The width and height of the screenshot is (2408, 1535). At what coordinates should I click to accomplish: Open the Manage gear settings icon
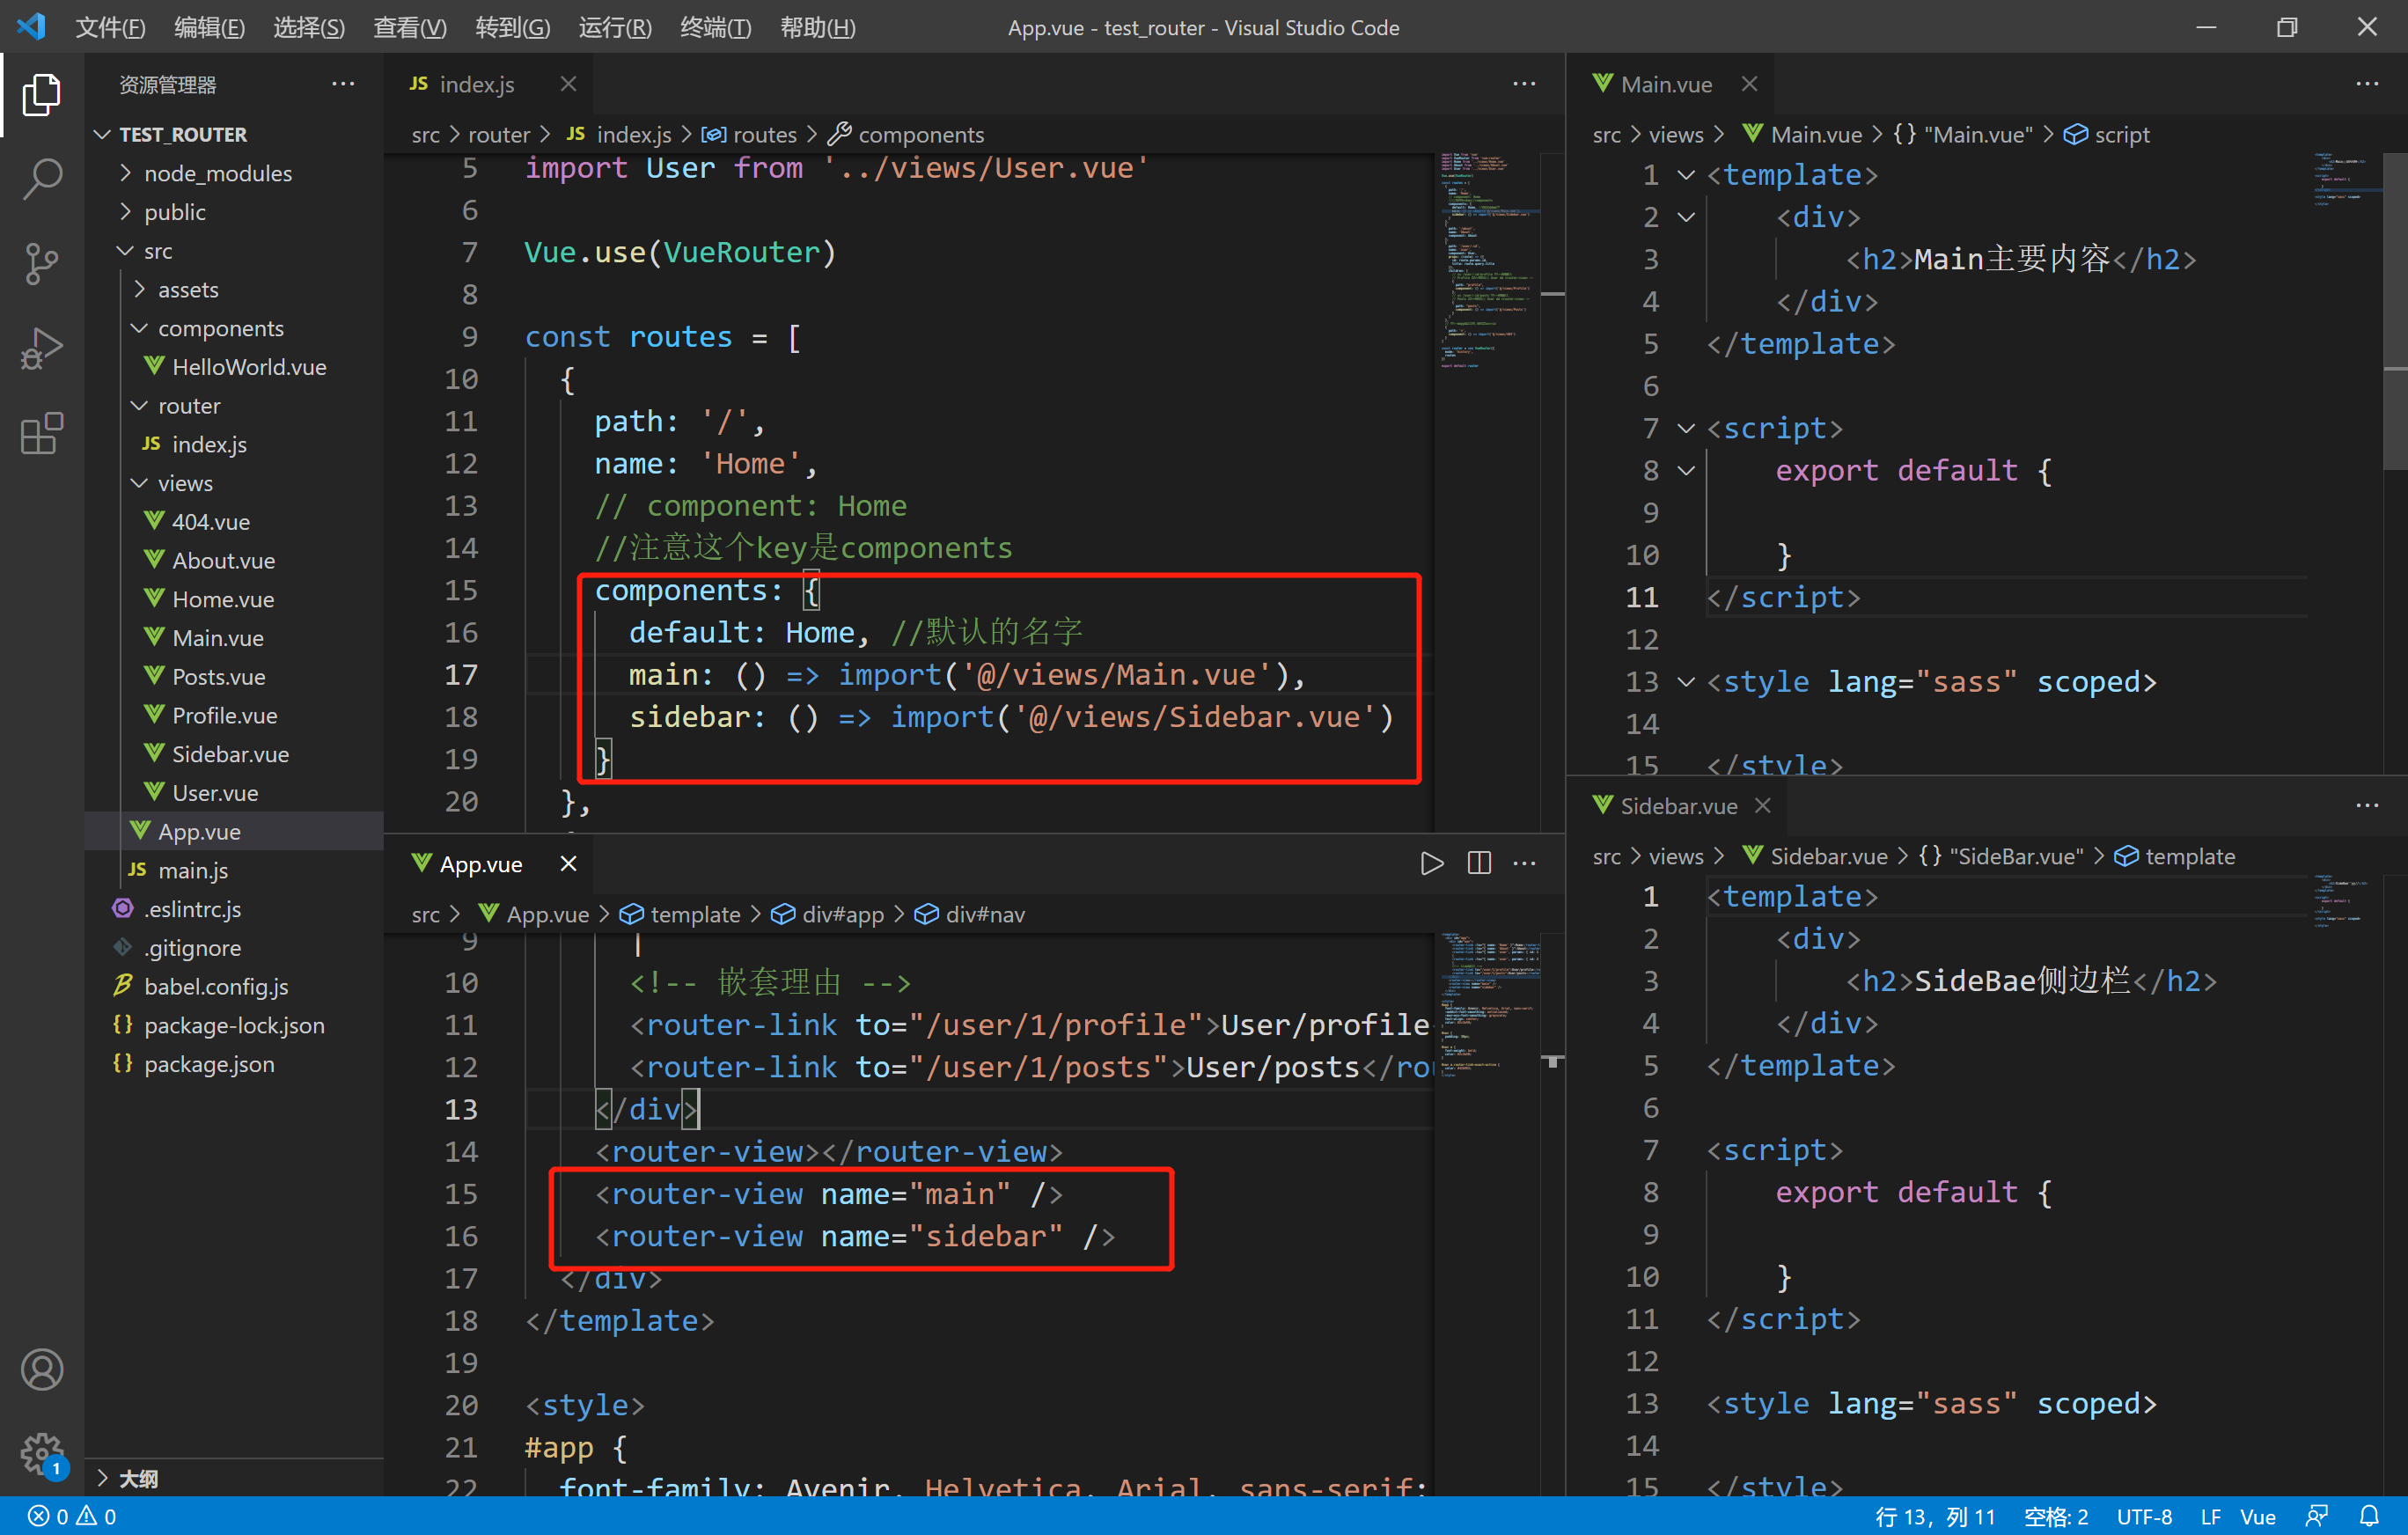pyautogui.click(x=41, y=1453)
